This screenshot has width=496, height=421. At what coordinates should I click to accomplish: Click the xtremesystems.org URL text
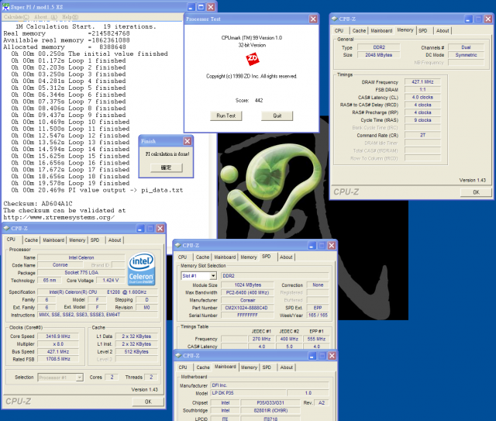click(59, 217)
